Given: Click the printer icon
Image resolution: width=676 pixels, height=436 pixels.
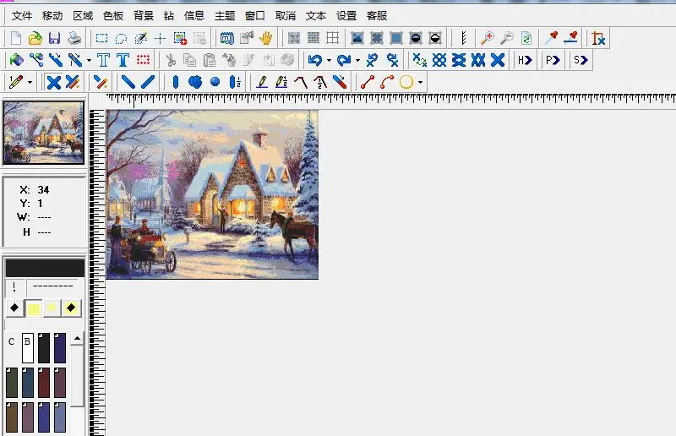Looking at the screenshot, I should tap(74, 38).
